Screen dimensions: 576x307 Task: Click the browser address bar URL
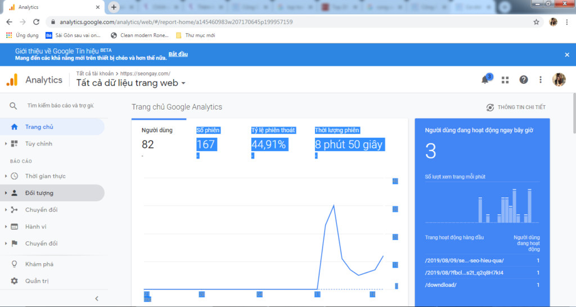(x=176, y=22)
